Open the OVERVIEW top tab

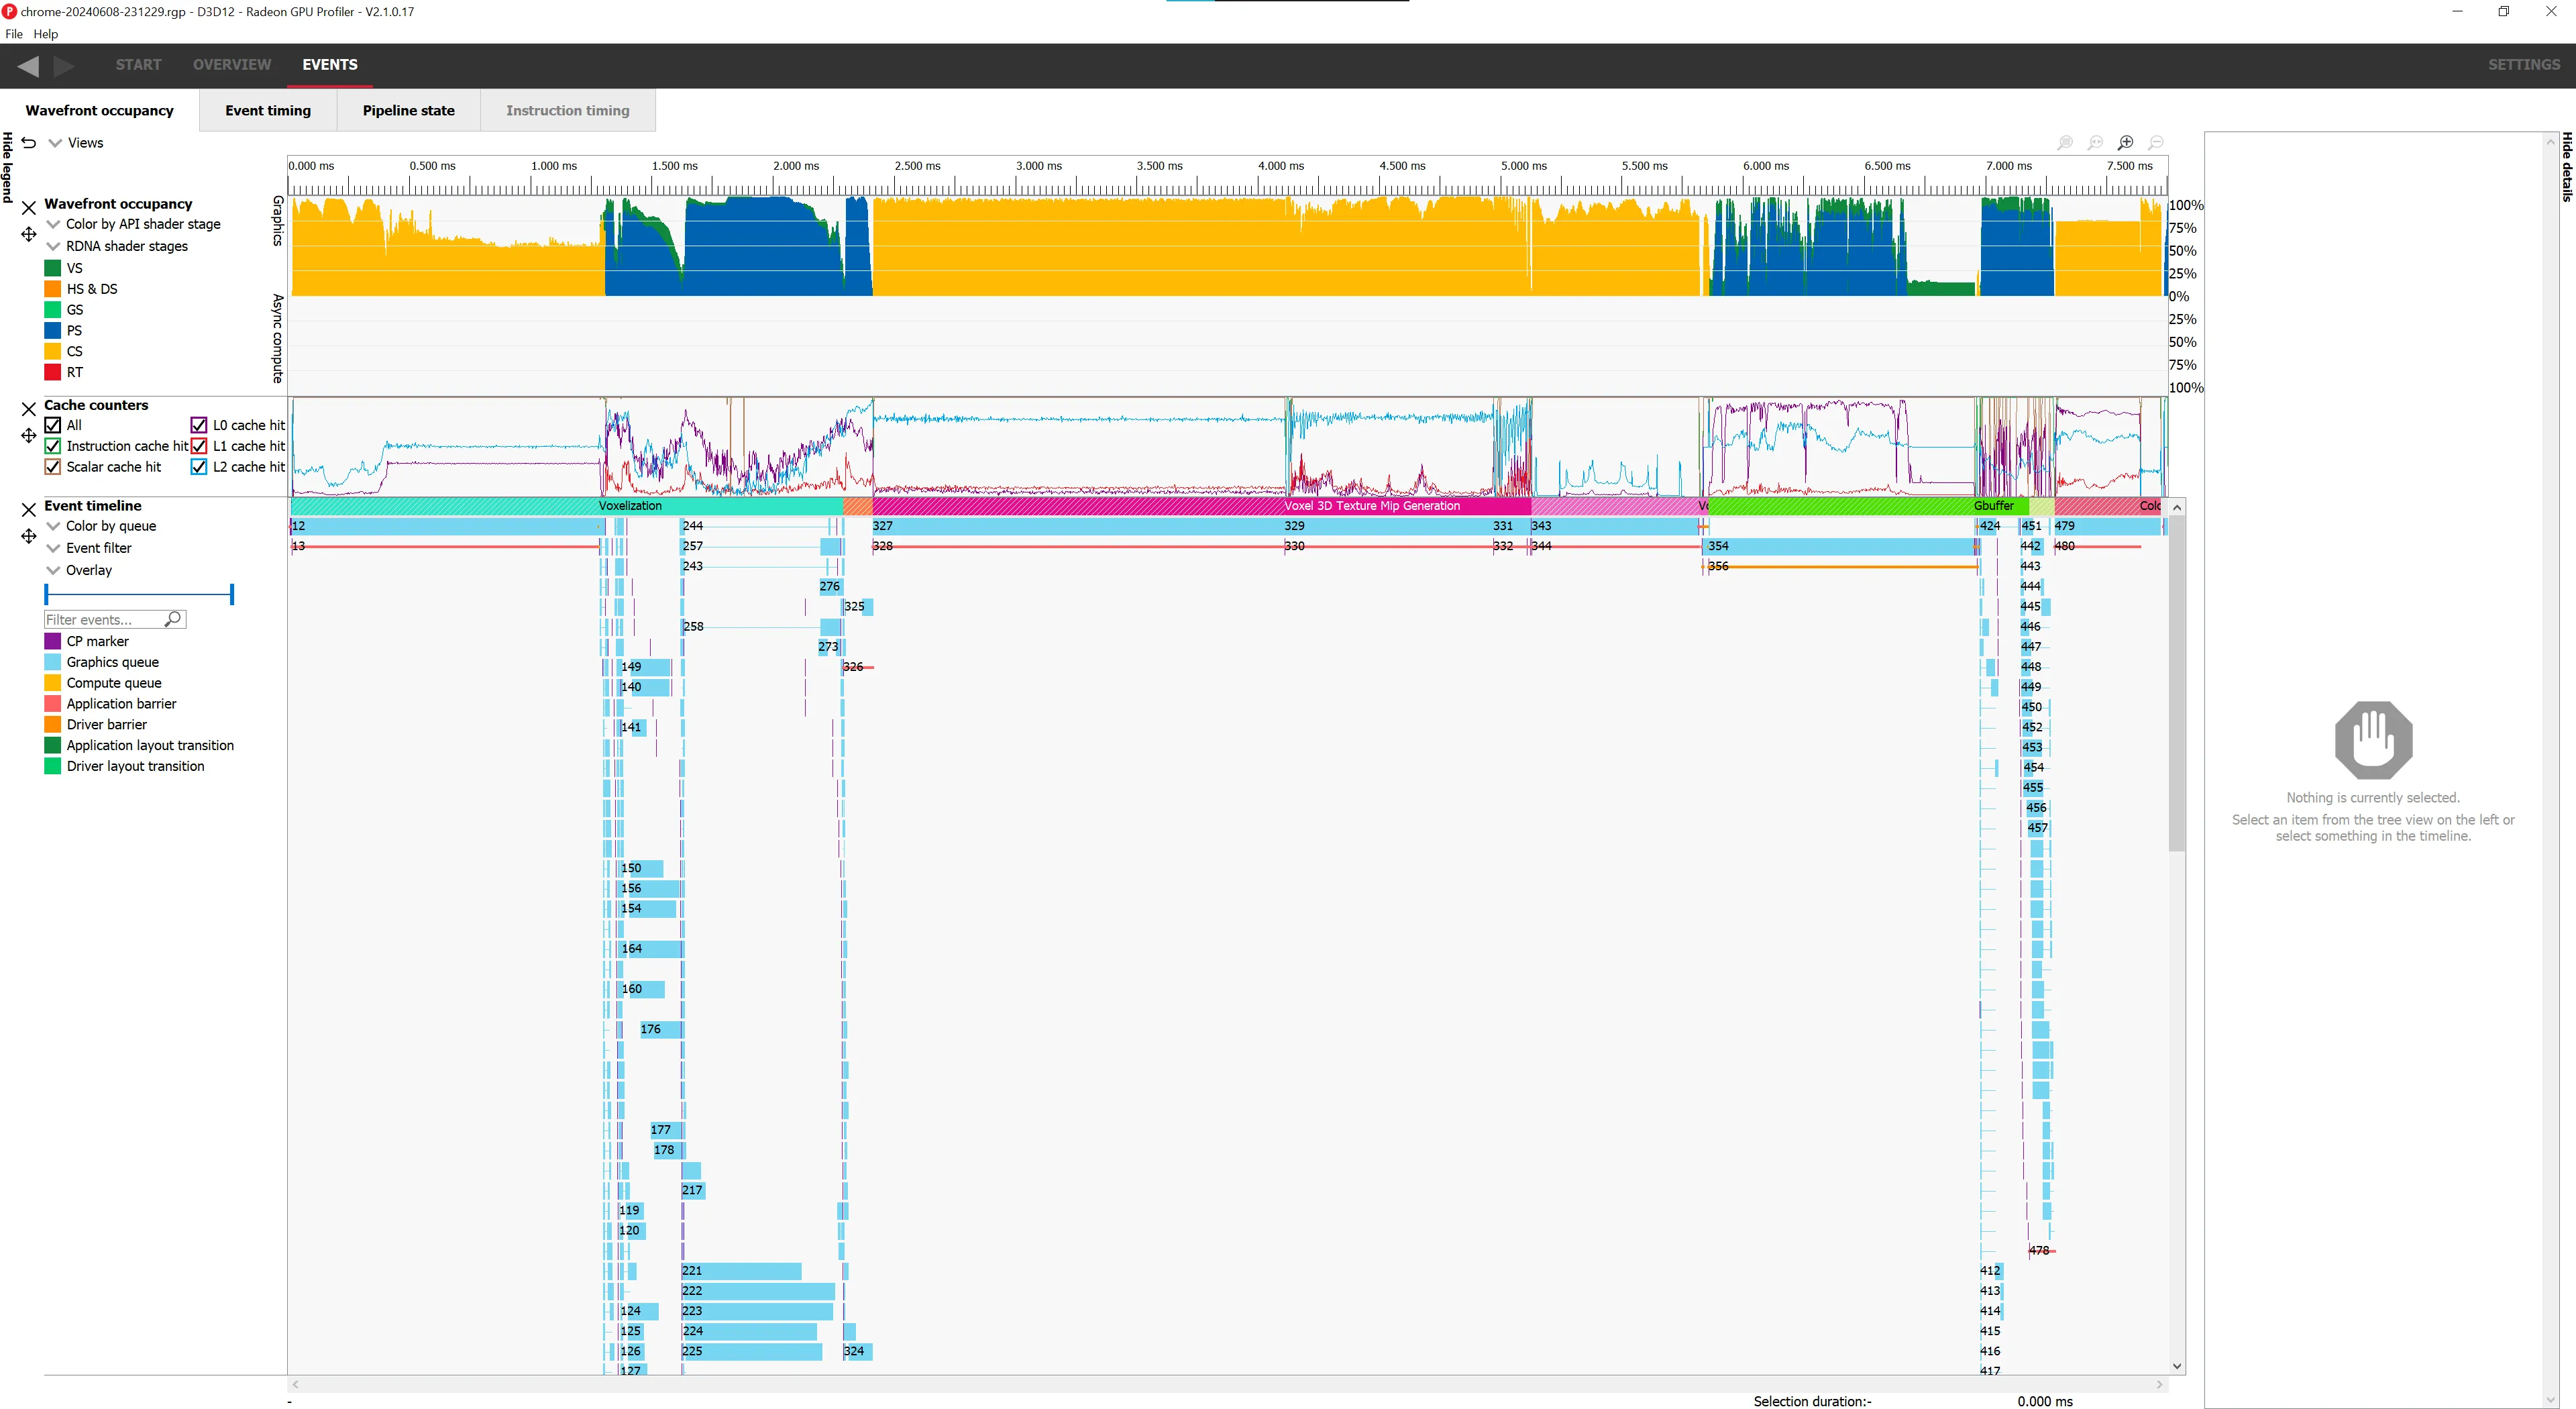coord(231,65)
